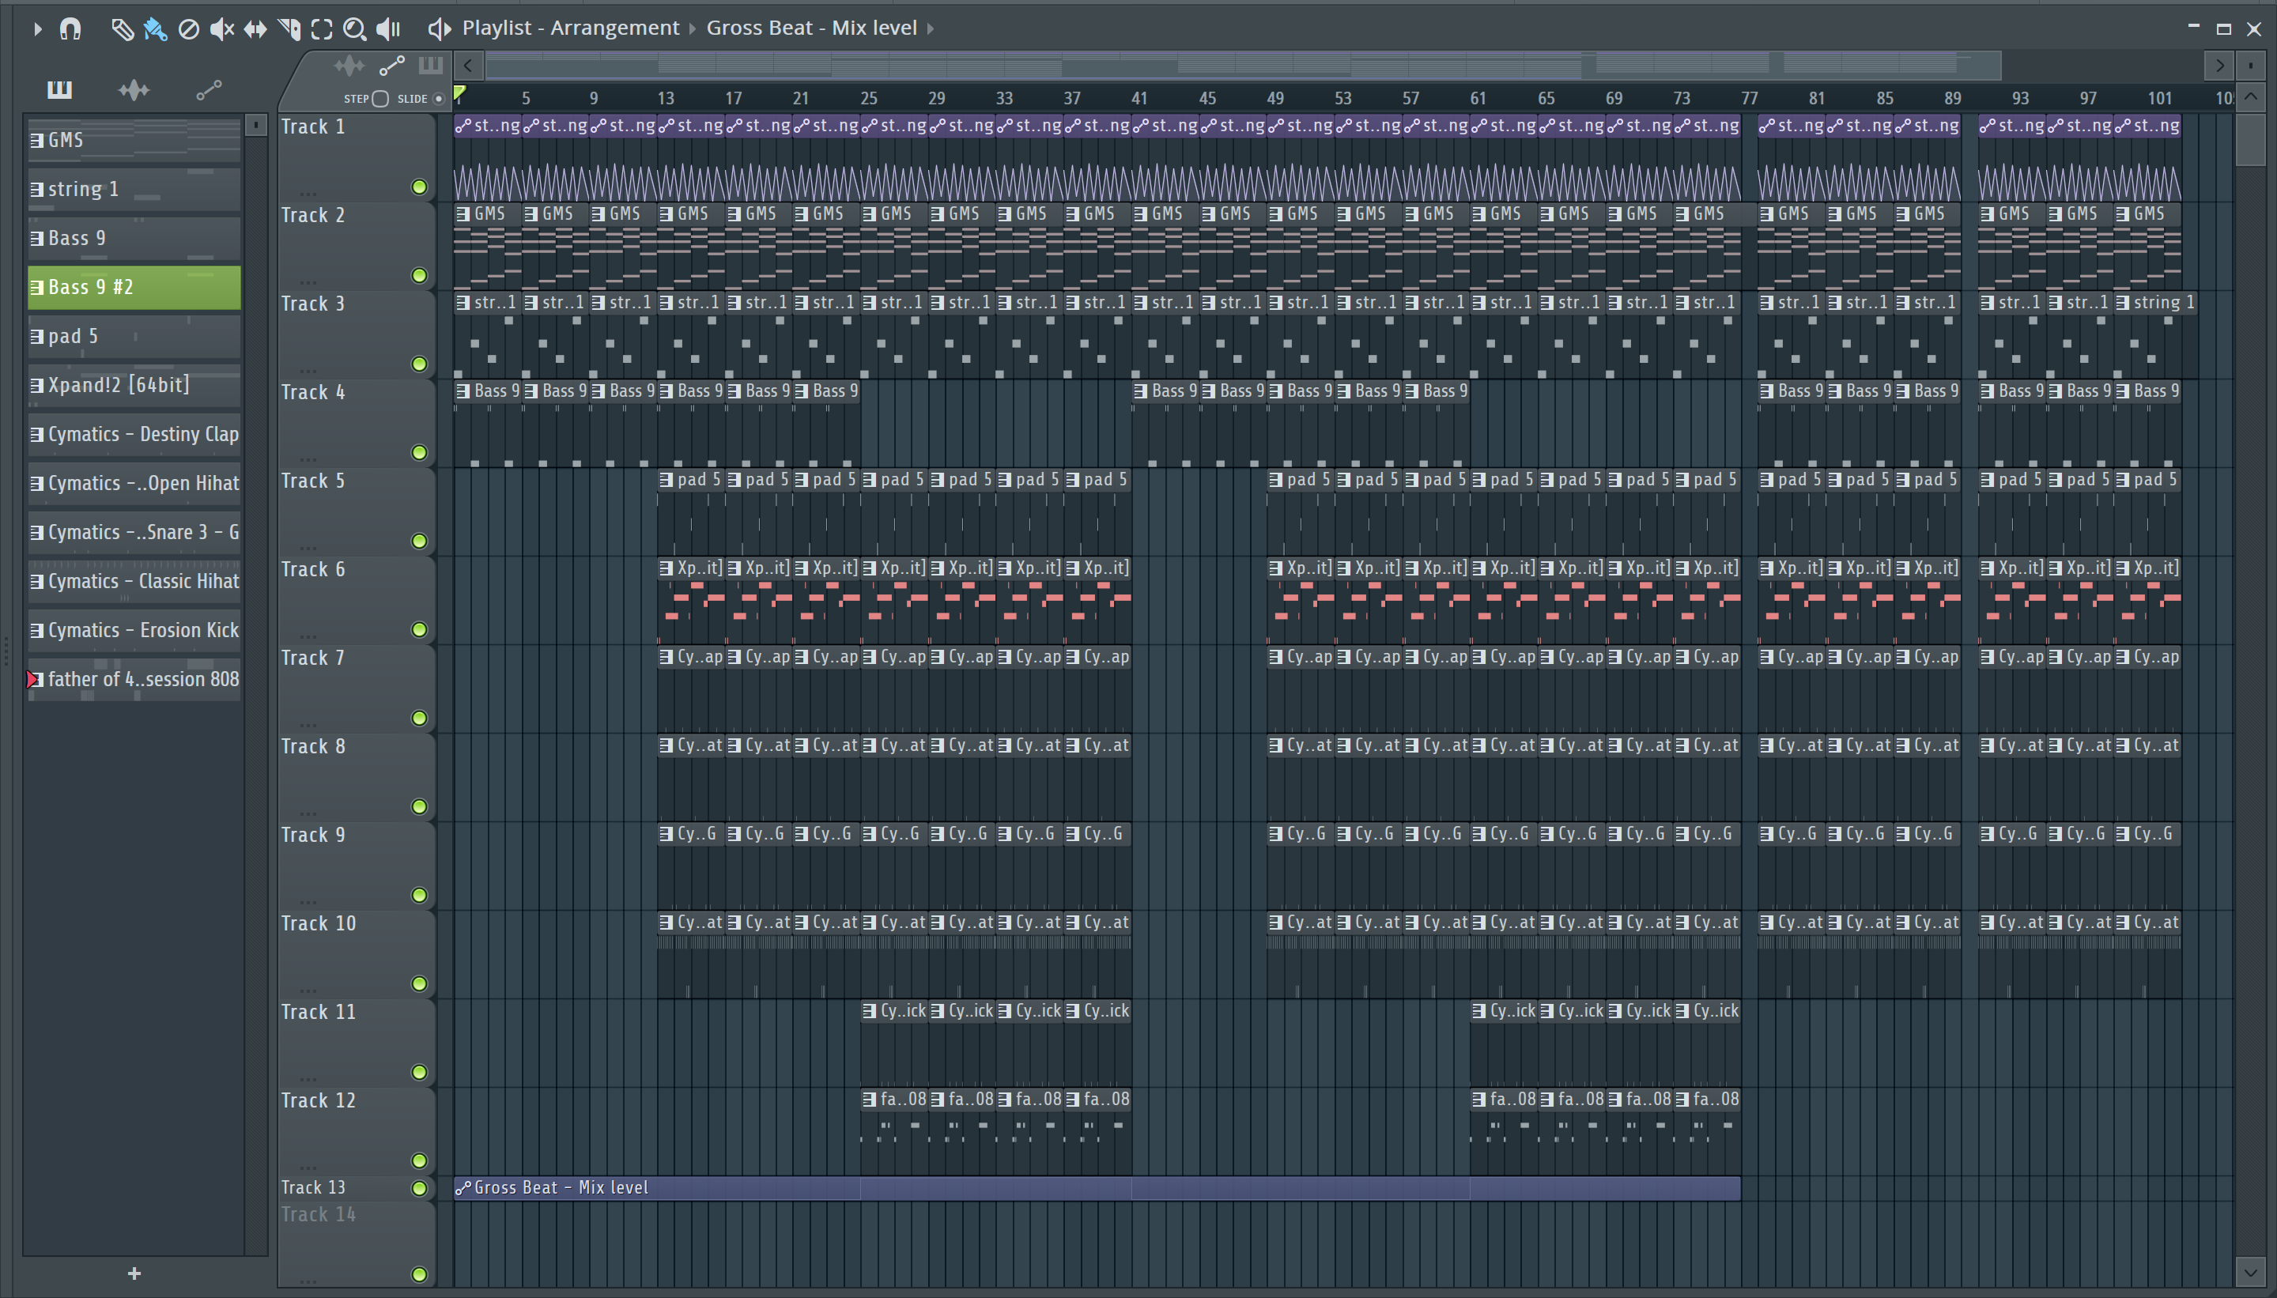
Task: Show audio clips in the picker panel
Action: (x=134, y=89)
